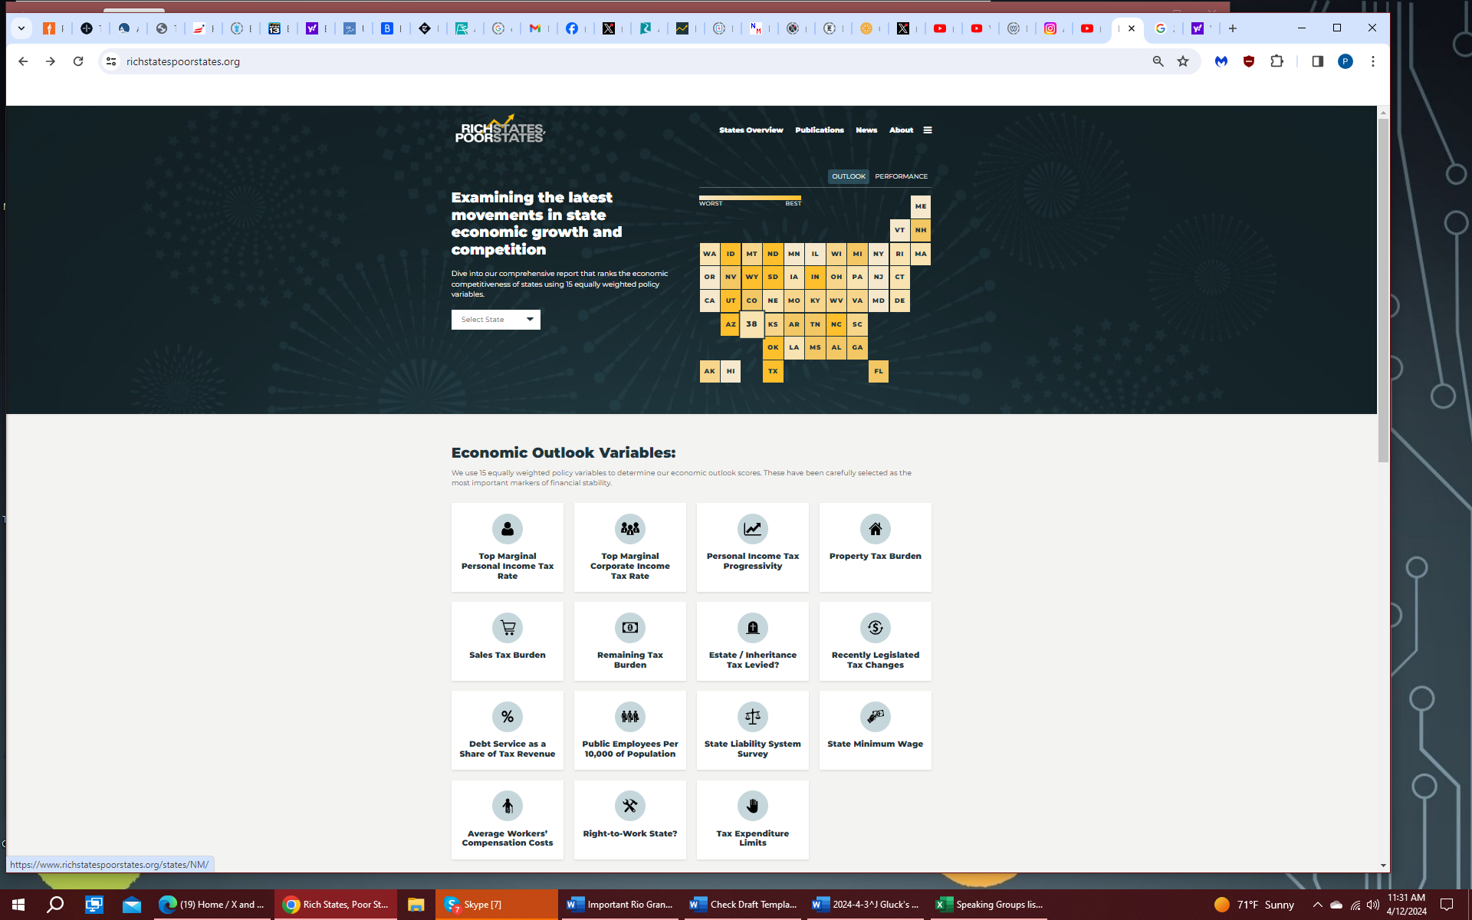This screenshot has height=920, width=1472.
Task: Switch map to Outlook view
Action: pos(848,176)
